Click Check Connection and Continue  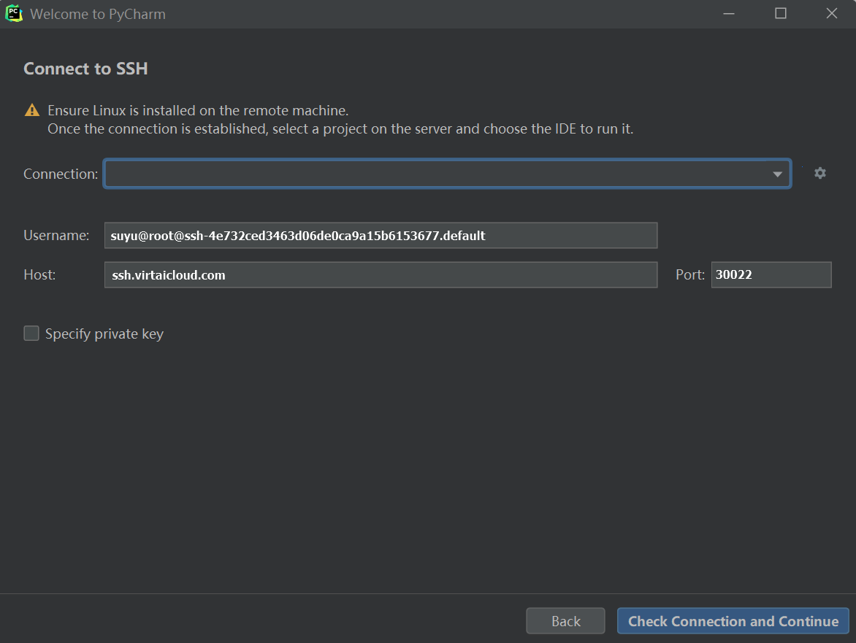tap(733, 621)
